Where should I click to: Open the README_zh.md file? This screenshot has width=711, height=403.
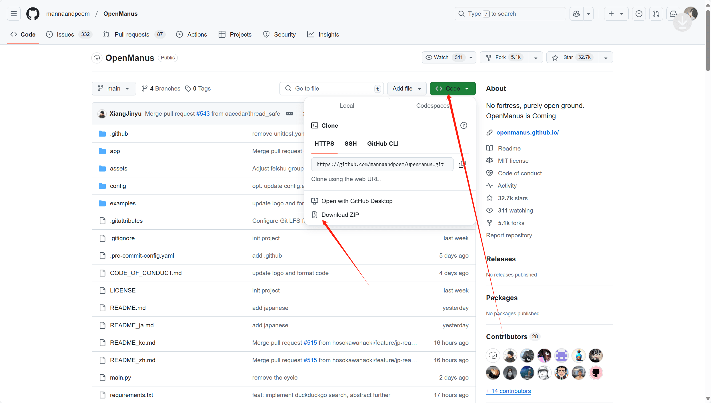tap(133, 360)
